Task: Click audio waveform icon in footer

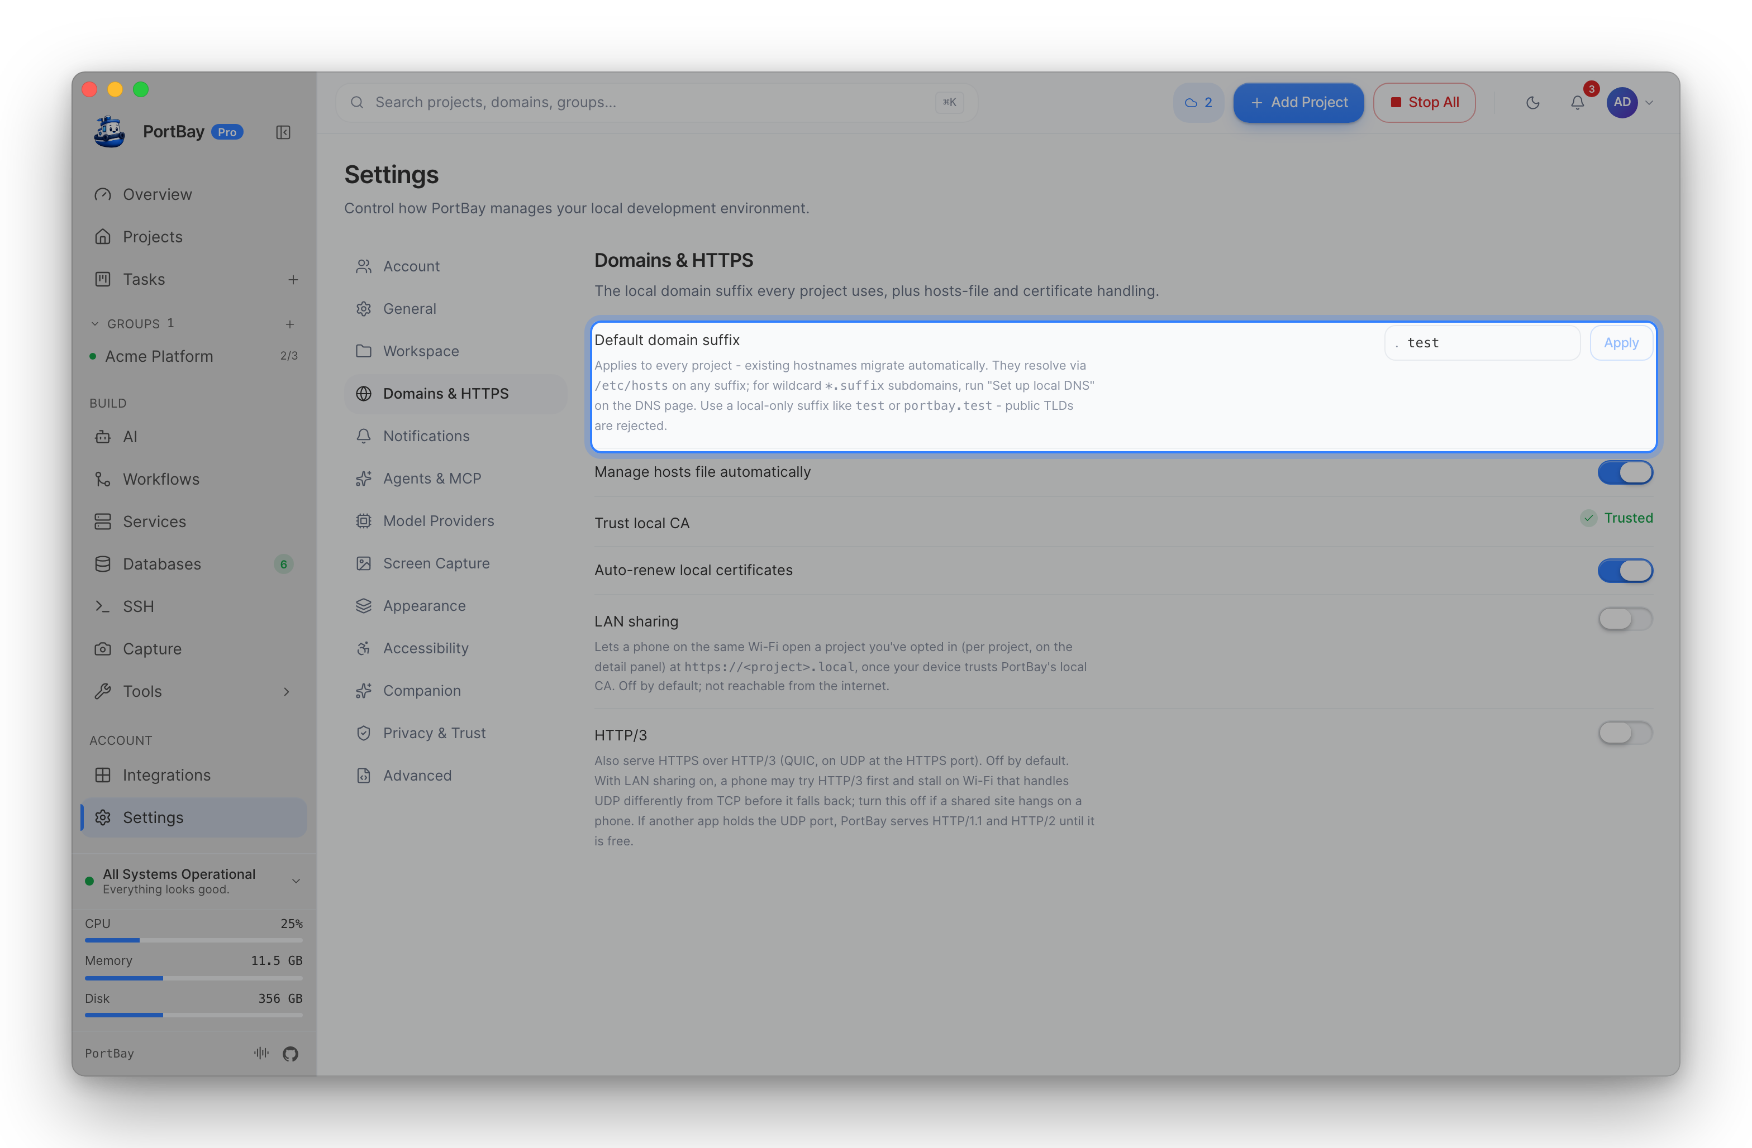Action: pyautogui.click(x=261, y=1053)
